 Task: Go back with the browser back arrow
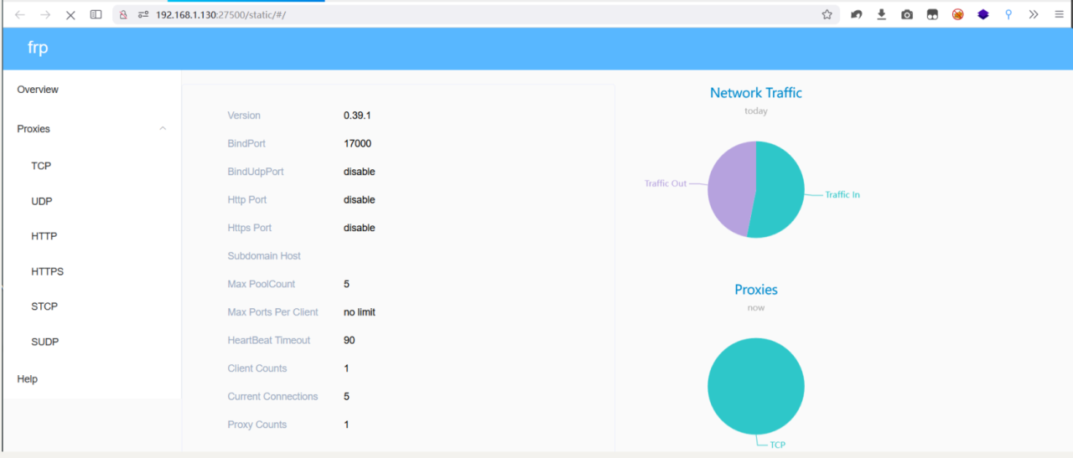coord(20,14)
